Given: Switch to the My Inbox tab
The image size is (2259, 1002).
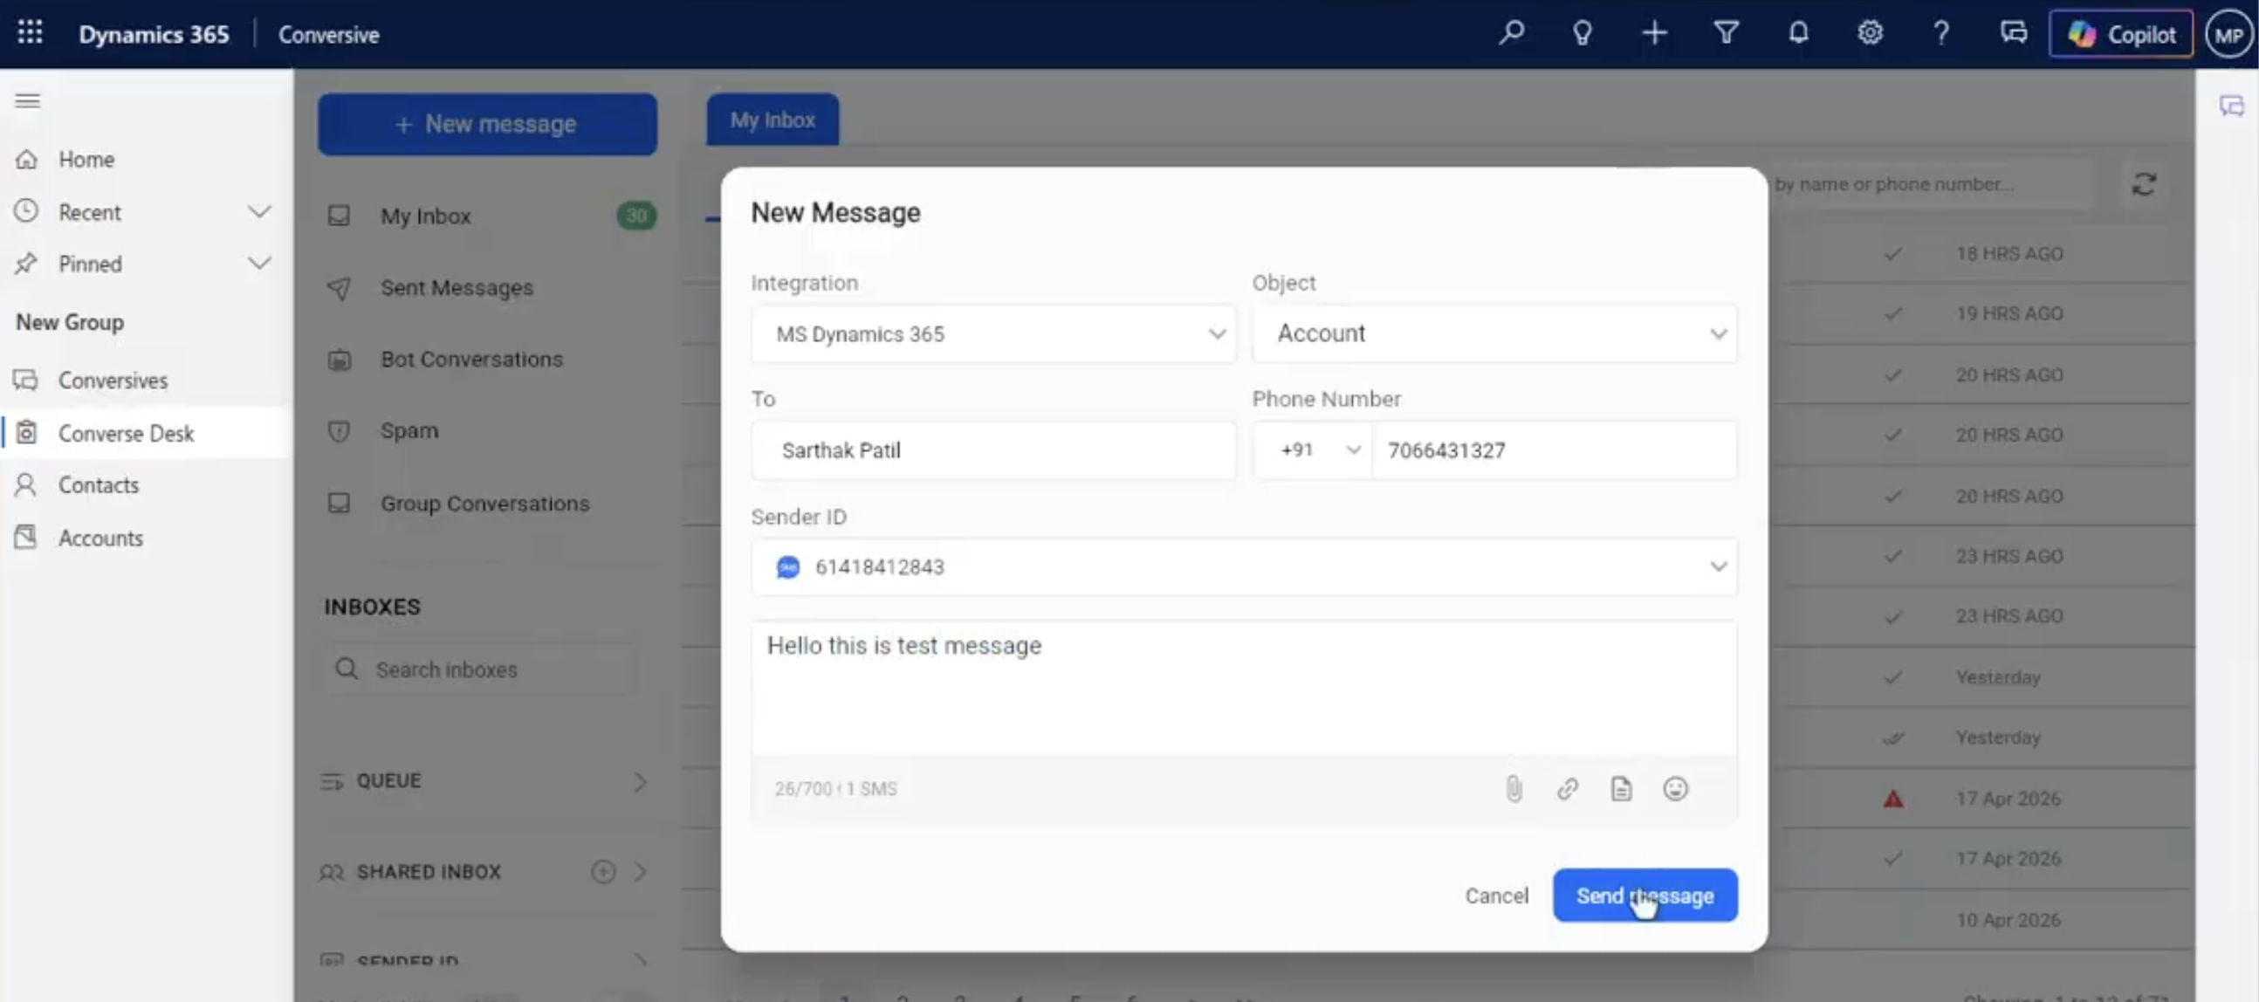Looking at the screenshot, I should click(x=772, y=120).
